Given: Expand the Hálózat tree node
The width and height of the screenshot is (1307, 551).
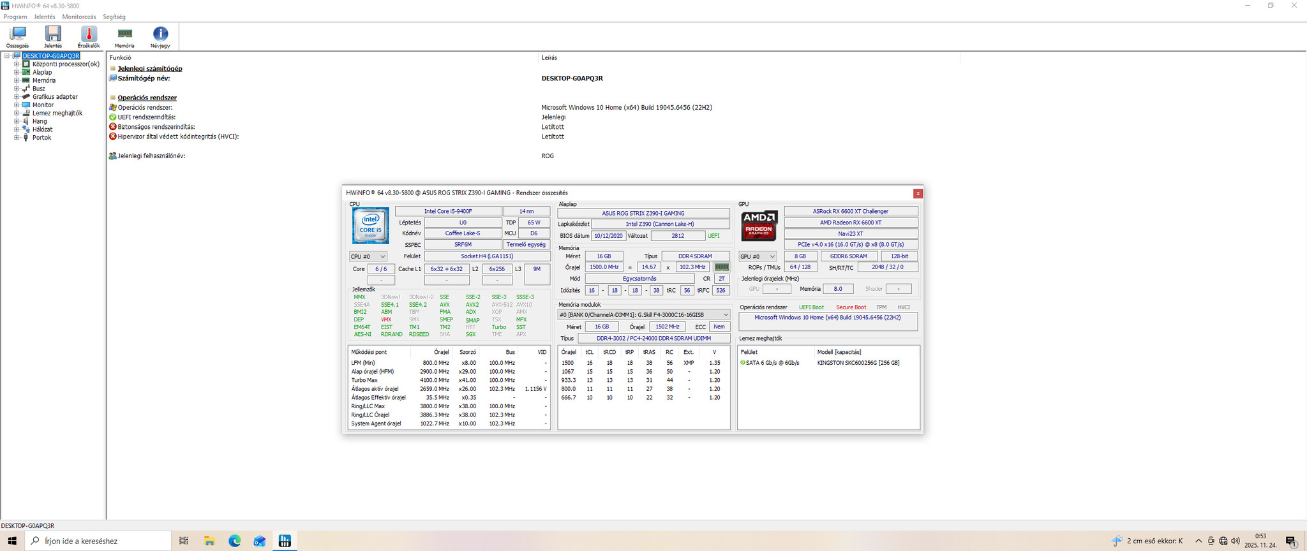Looking at the screenshot, I should point(17,129).
